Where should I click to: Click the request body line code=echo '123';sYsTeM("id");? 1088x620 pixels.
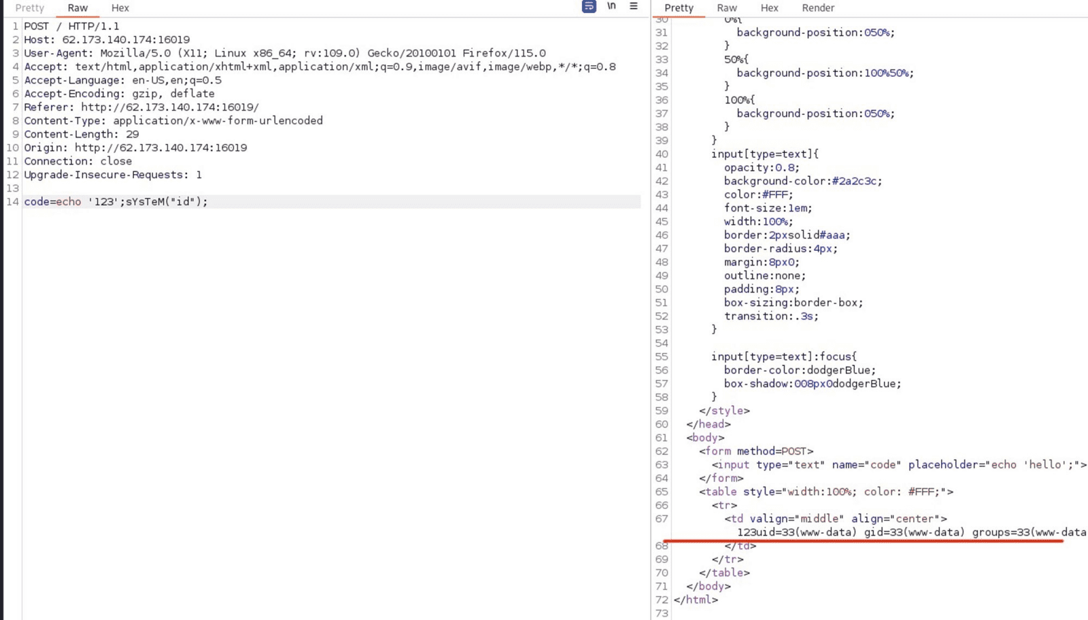(x=116, y=202)
